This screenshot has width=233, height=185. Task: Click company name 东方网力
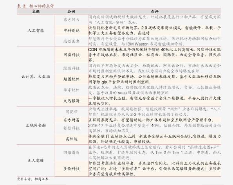pos(72,20)
